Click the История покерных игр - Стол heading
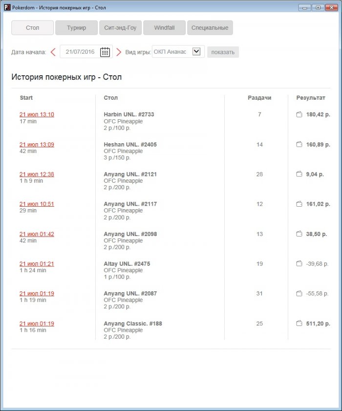342x411 pixels. coord(66,77)
